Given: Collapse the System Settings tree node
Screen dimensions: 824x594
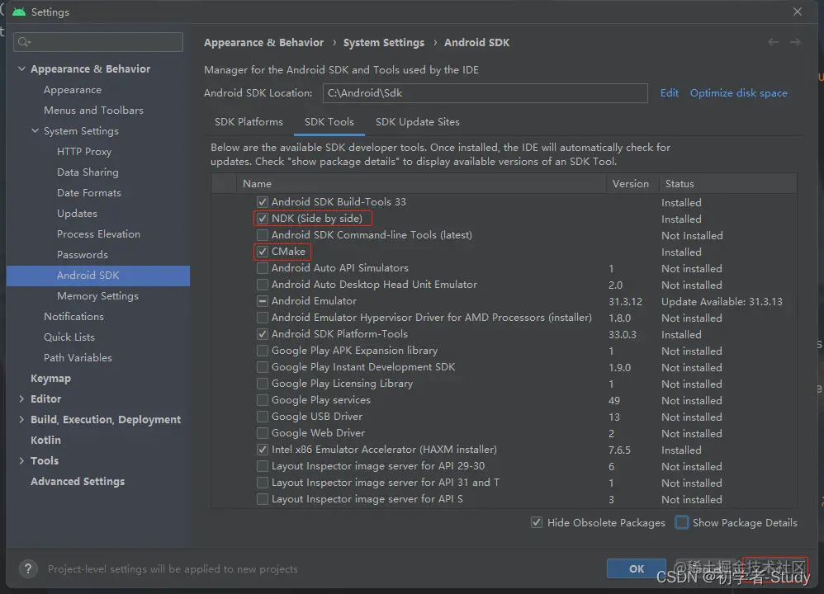Looking at the screenshot, I should (x=36, y=131).
